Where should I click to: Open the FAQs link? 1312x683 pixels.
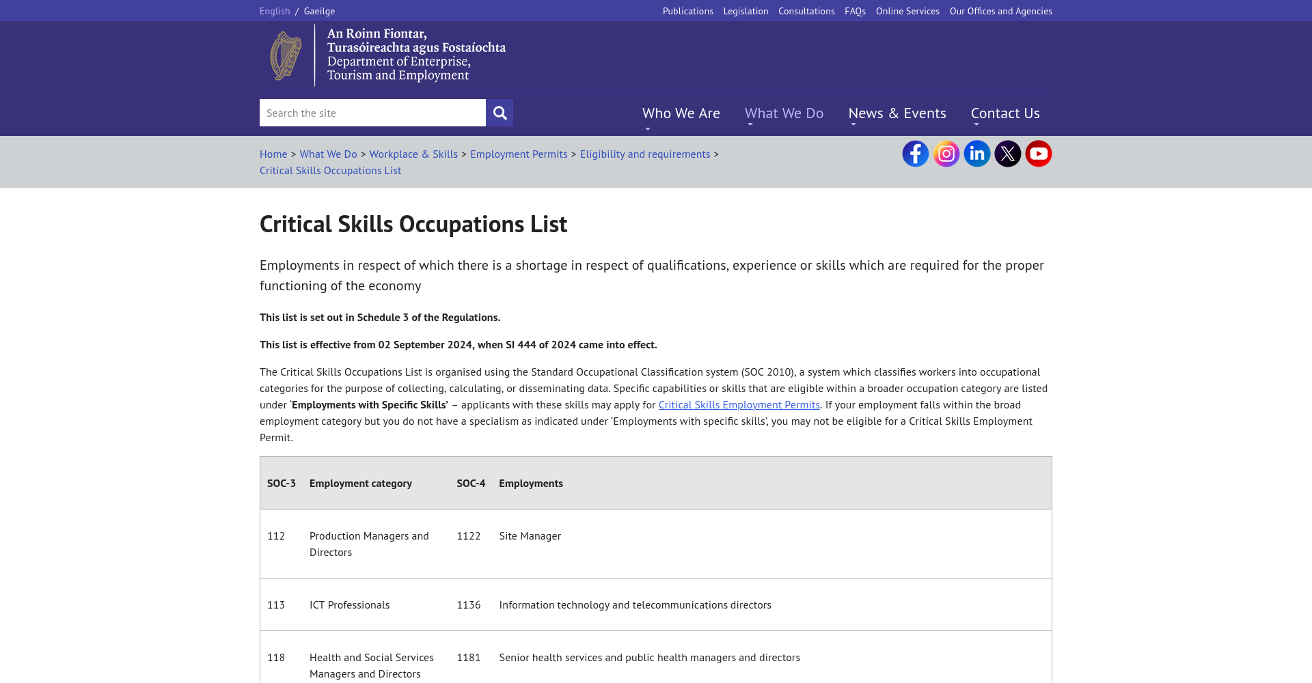[855, 11]
